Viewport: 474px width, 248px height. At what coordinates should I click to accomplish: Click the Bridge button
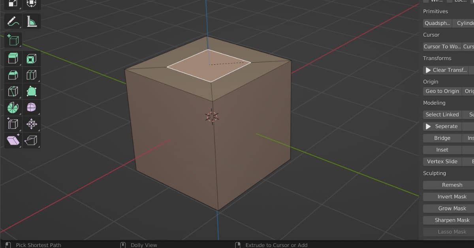(442, 138)
